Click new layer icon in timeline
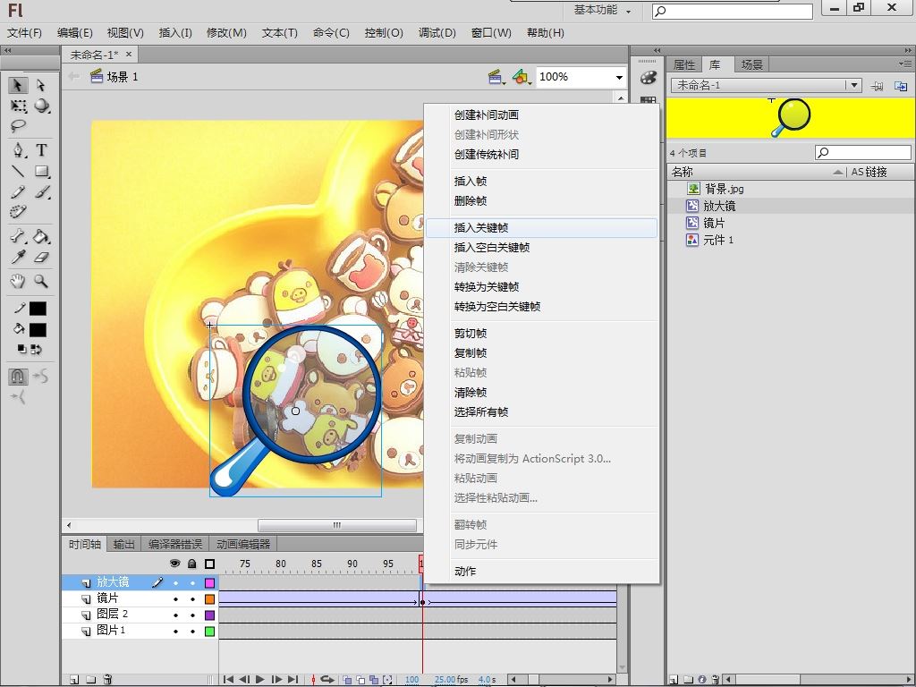The height and width of the screenshot is (687, 916). click(x=74, y=680)
